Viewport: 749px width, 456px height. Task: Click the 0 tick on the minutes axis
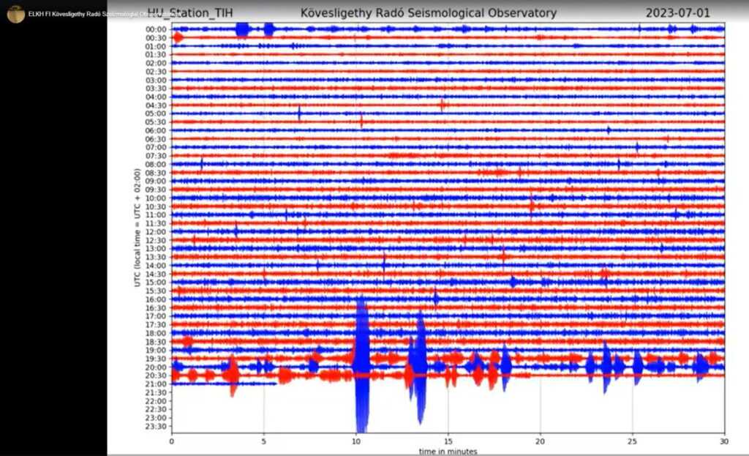point(171,441)
